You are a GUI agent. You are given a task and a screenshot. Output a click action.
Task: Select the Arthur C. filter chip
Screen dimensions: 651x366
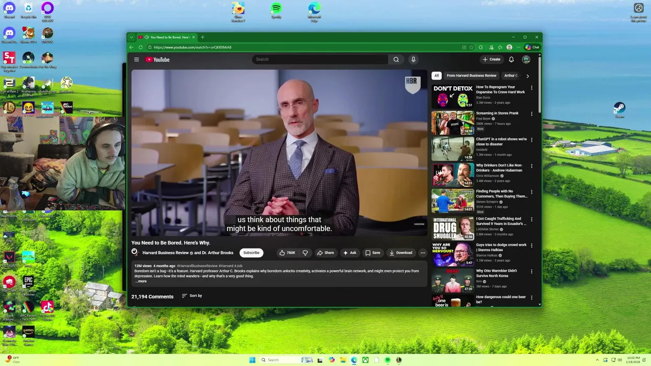click(x=511, y=76)
